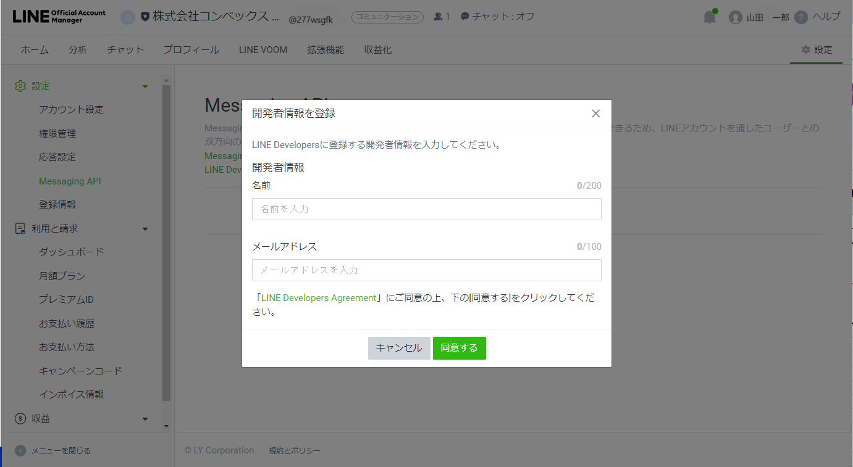Open the ホーム tab

(x=35, y=50)
